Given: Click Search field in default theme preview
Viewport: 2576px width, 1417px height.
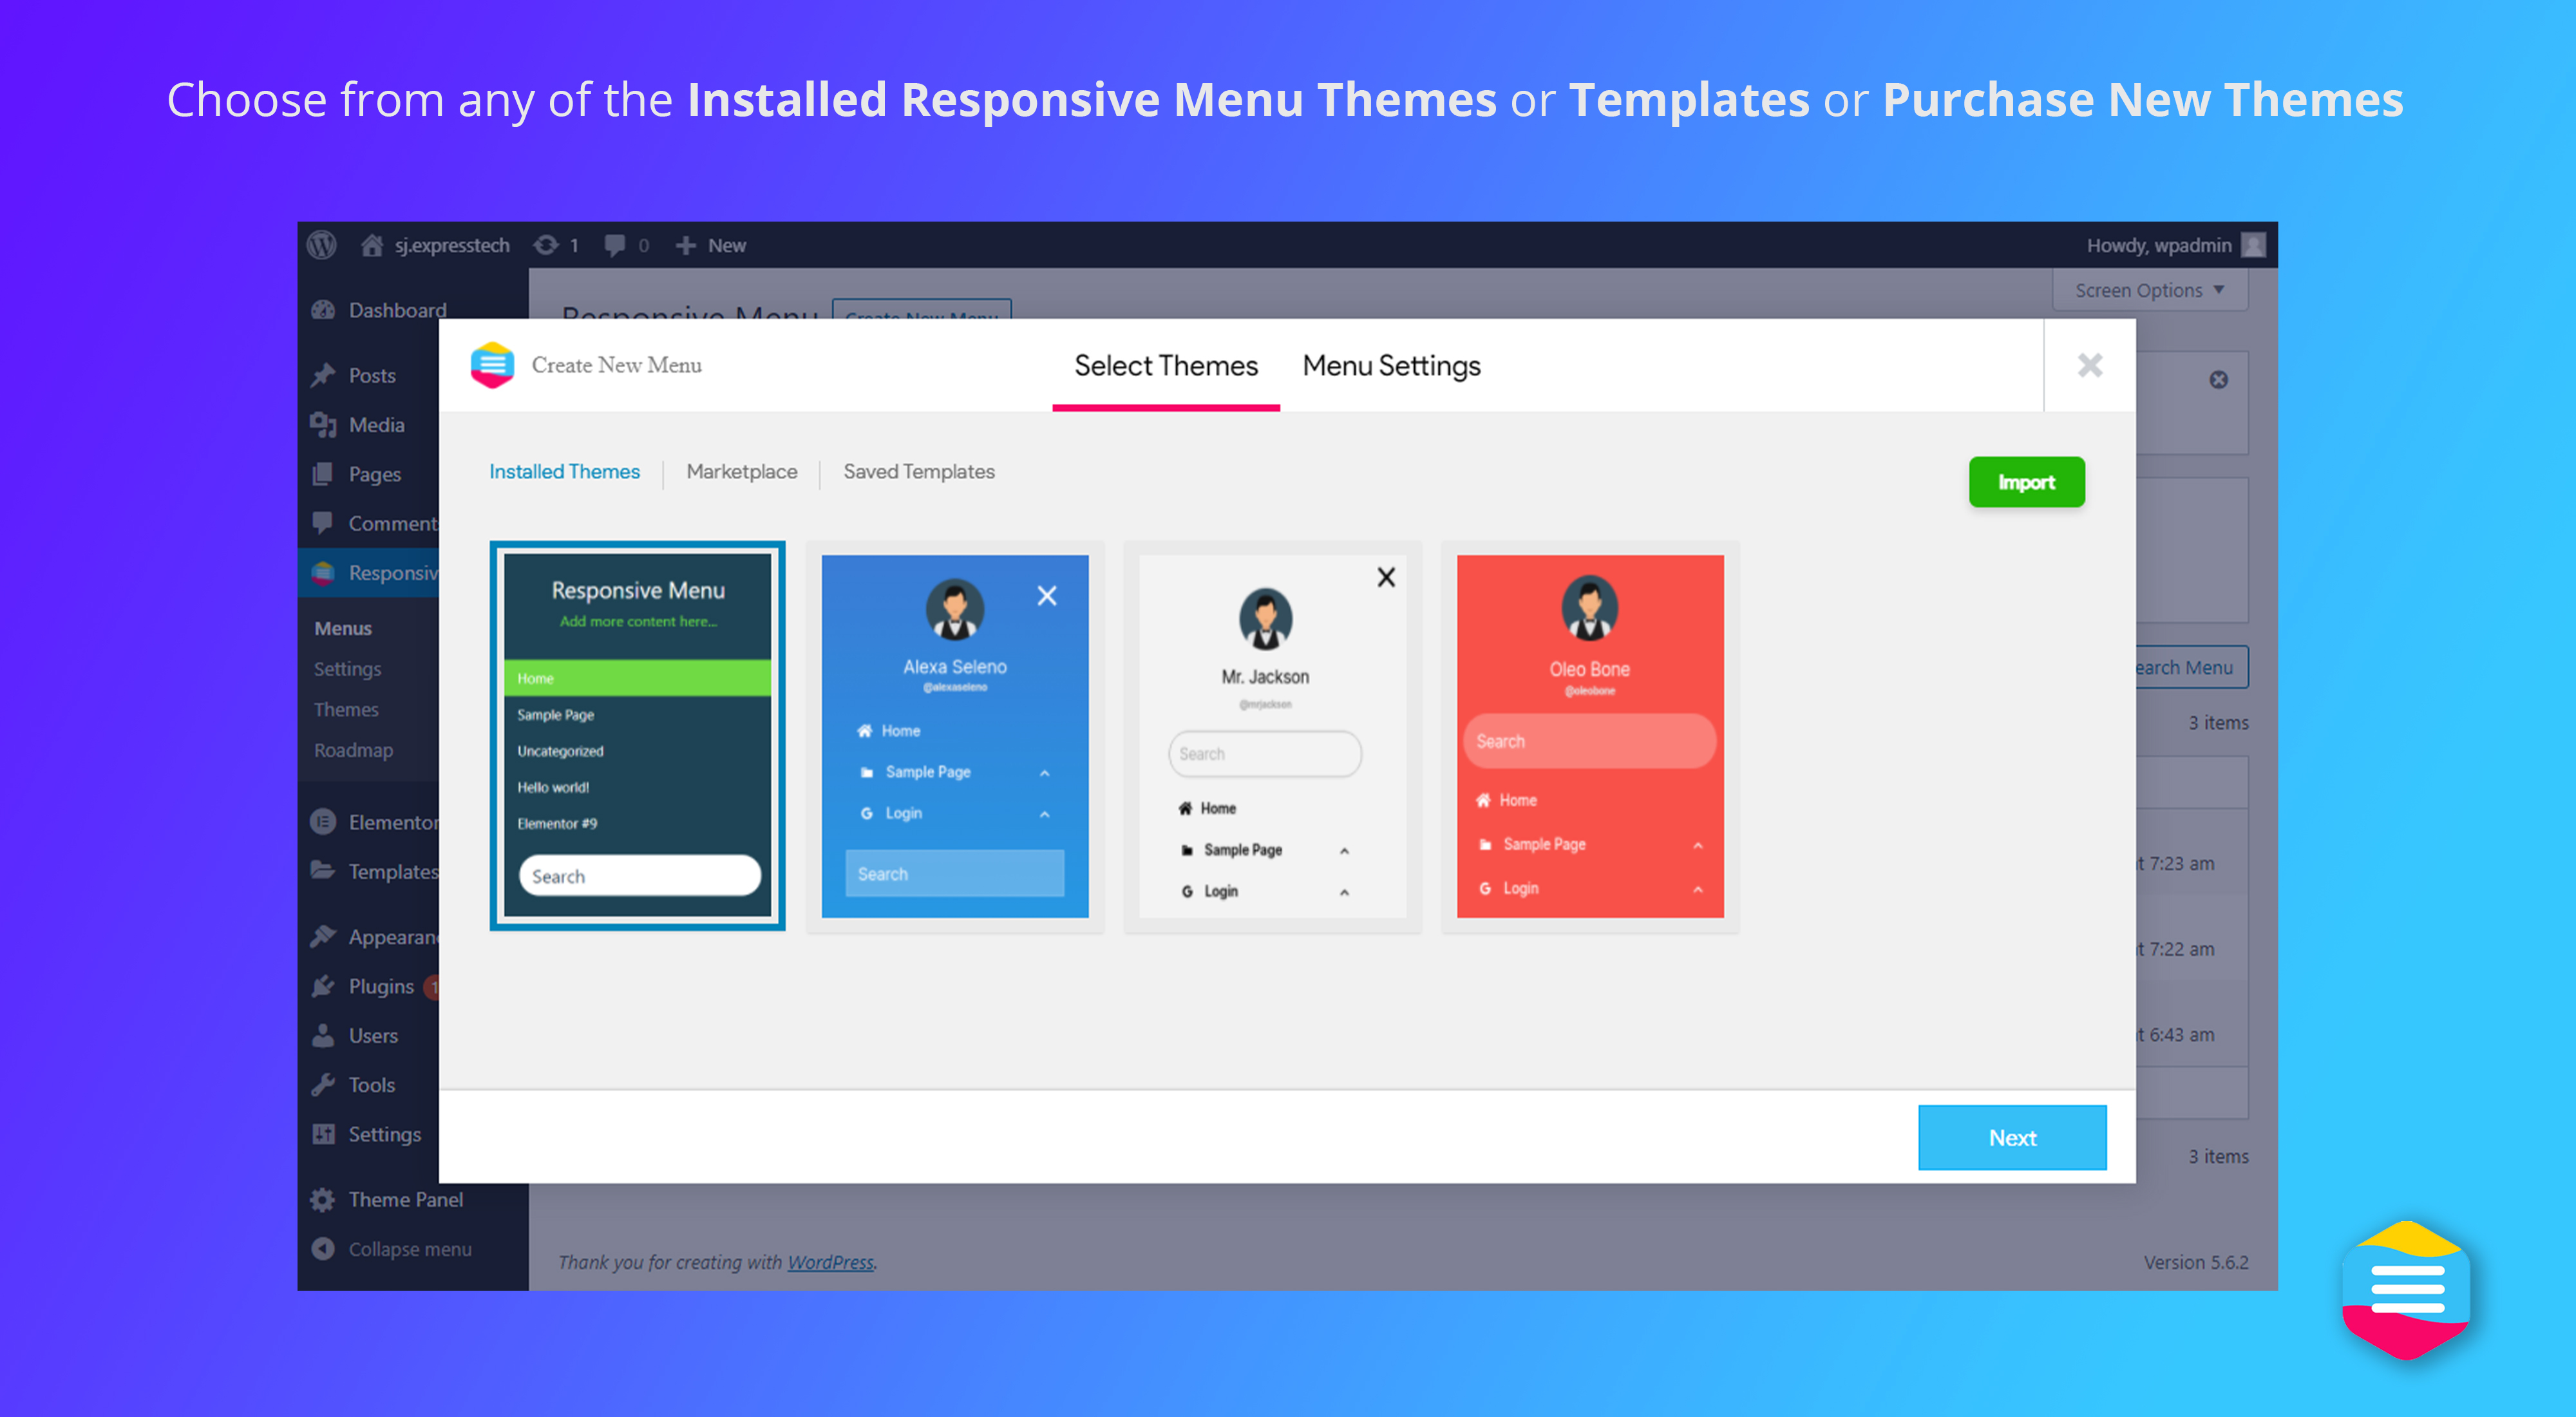Looking at the screenshot, I should click(x=640, y=876).
